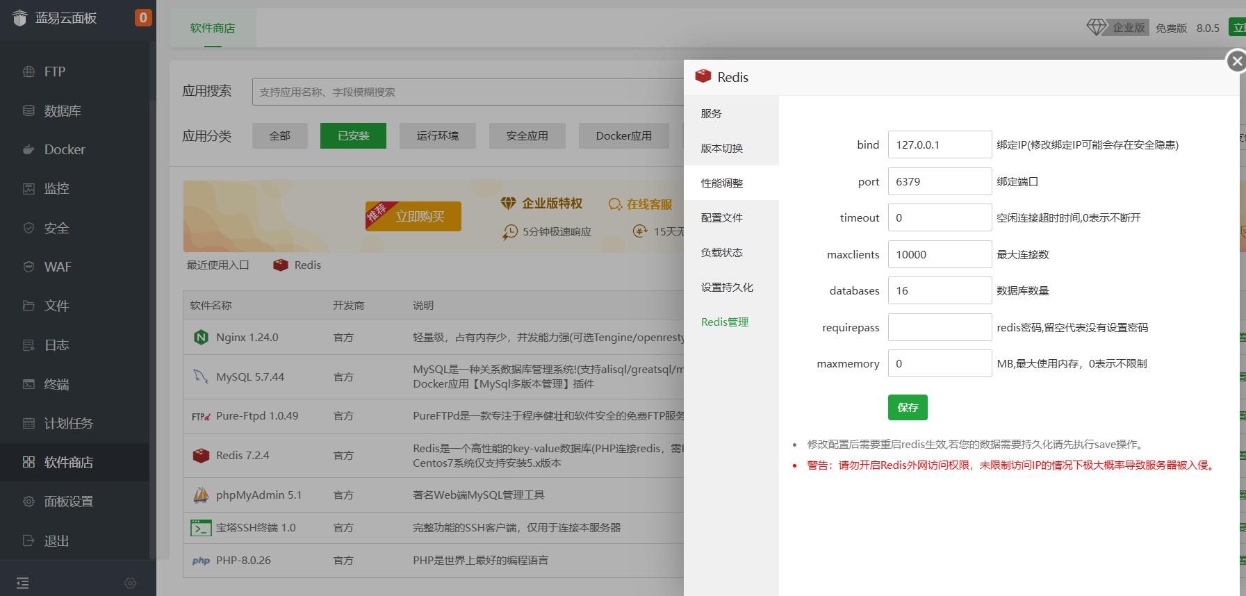
Task: Open the 设置持久化 tab
Action: pos(731,287)
